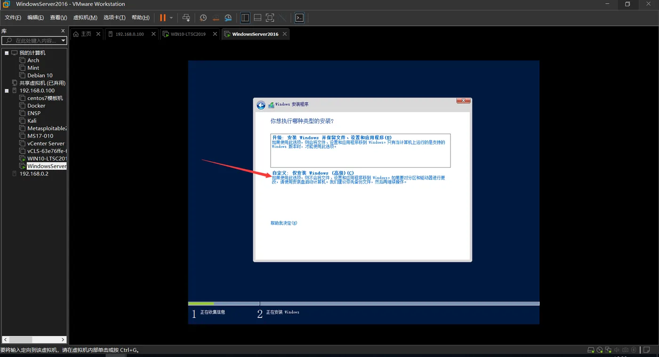Viewport: 659px width, 357px height.
Task: Toggle the library sidebar view icon
Action: (245, 18)
